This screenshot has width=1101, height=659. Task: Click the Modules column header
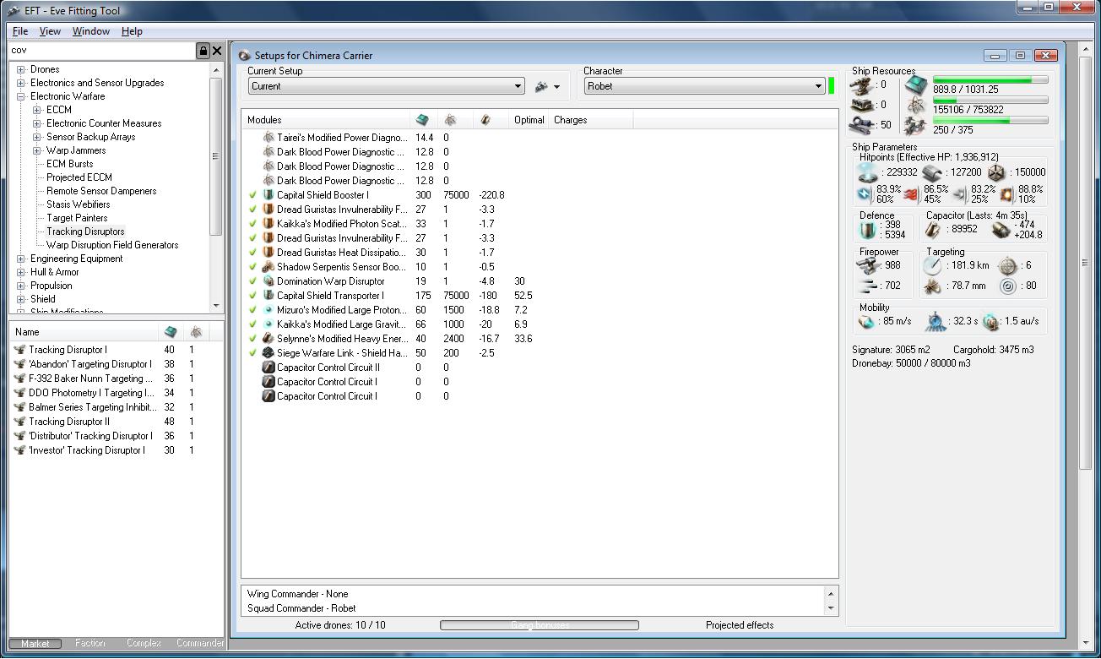tap(326, 120)
